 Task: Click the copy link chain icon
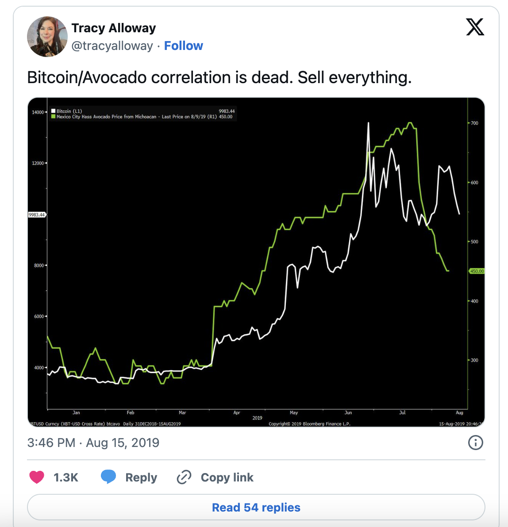pos(184,477)
